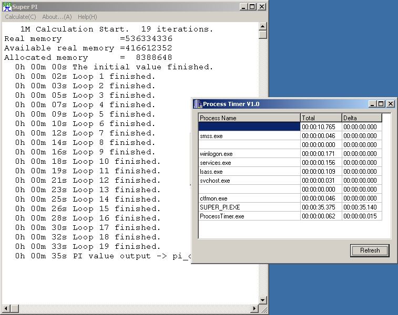Maximize the Process Timer window
The width and height of the screenshot is (398, 315).
click(381, 104)
